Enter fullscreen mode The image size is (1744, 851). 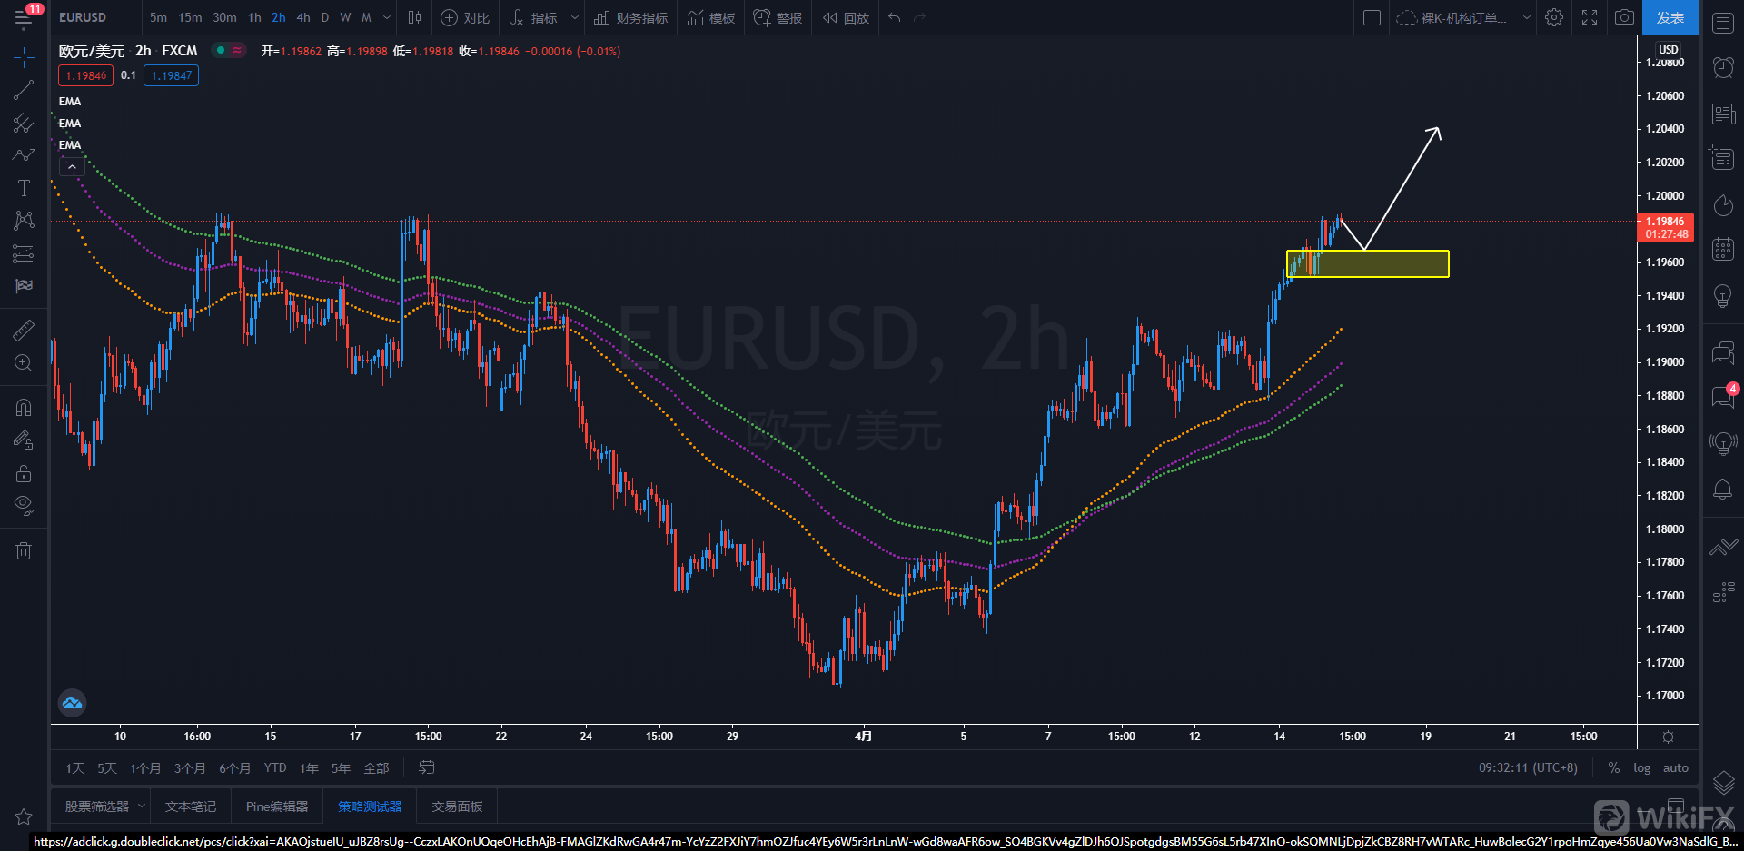click(x=1590, y=17)
